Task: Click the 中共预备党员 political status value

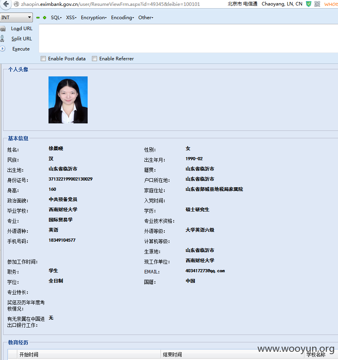Action: [63, 199]
